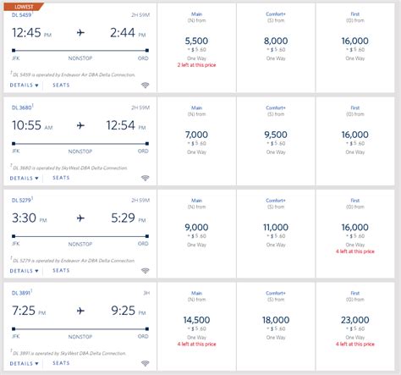Click the Wi-Fi icon on flight DL 3680
The width and height of the screenshot is (401, 375).
coord(145,178)
